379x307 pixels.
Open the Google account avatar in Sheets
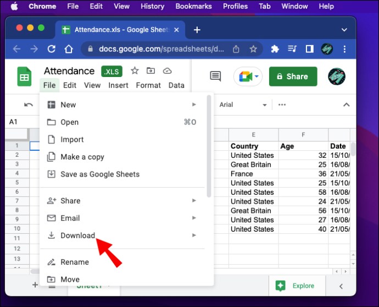coord(337,76)
